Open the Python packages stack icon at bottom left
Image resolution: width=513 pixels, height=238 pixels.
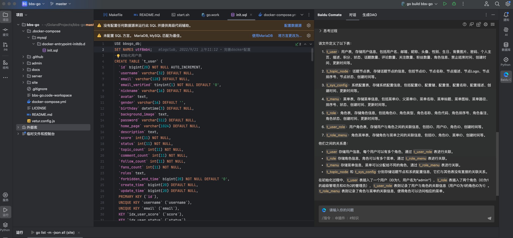click(x=5, y=227)
